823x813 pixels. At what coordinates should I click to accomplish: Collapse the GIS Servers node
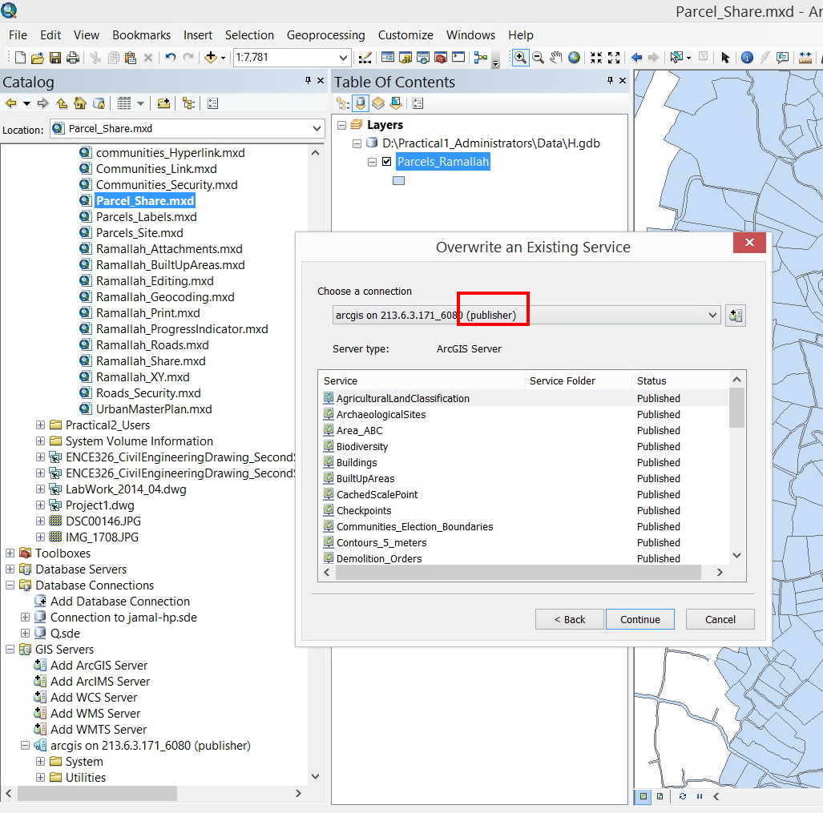click(10, 650)
